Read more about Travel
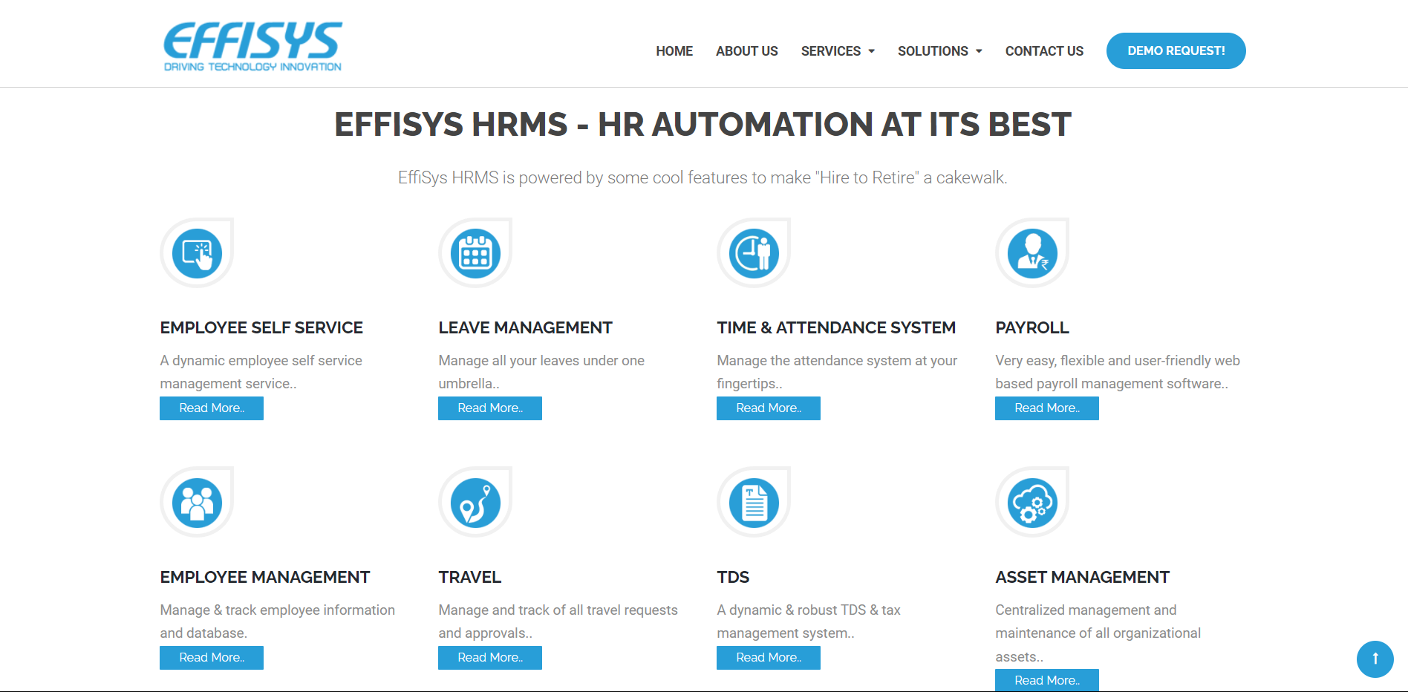1408x692 pixels. pyautogui.click(x=490, y=658)
